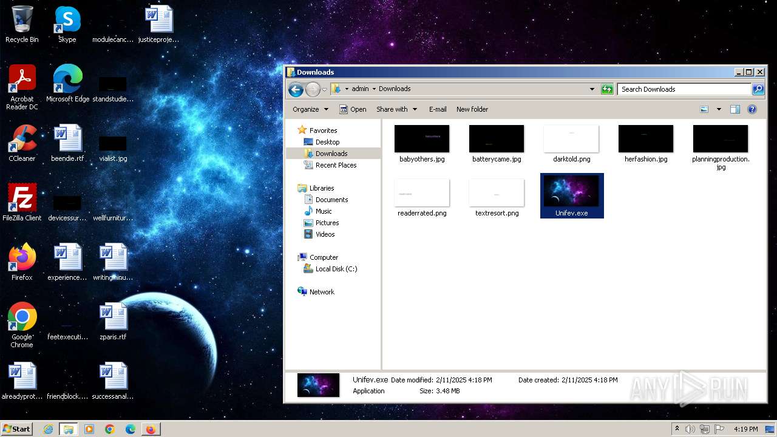Screen dimensions: 777x437
Task: Select babyothers.jpg thumbnail
Action: tap(422, 144)
